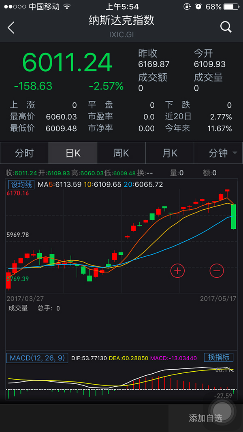Tap the 6011.24 index price

click(x=67, y=63)
